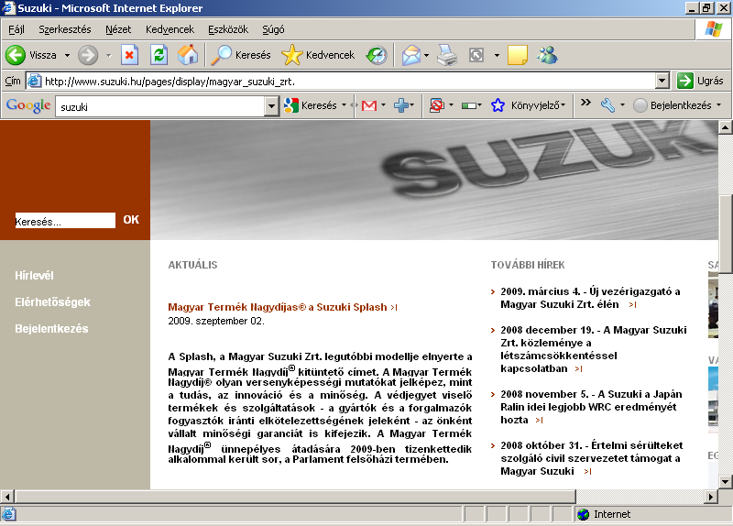733x526 pixels.
Task: Click the Google toolbar search field
Action: (159, 106)
